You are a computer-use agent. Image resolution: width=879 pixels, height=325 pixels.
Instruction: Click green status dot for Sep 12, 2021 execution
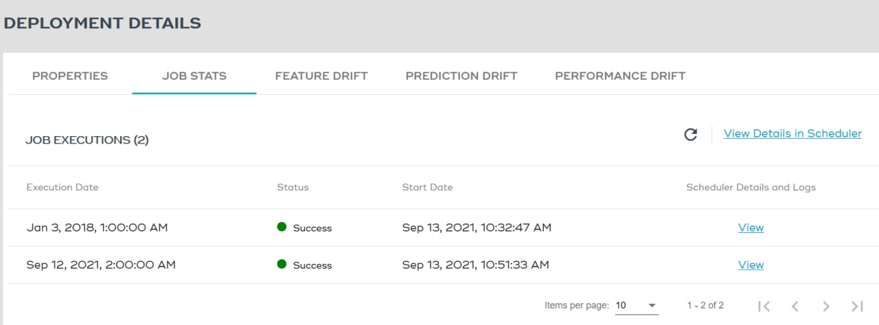pos(282,265)
